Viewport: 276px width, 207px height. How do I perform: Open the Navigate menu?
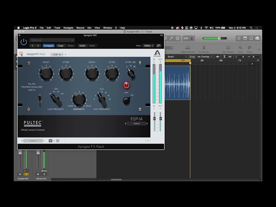pos(68,28)
